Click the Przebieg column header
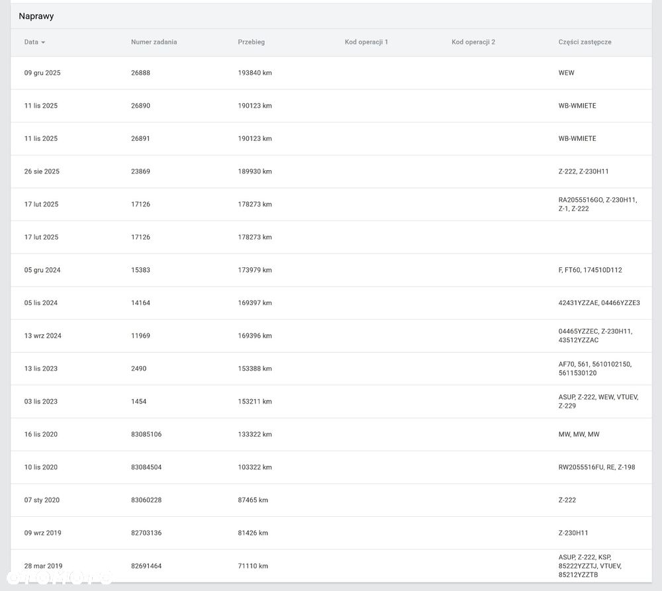This screenshot has width=662, height=591. (x=251, y=42)
